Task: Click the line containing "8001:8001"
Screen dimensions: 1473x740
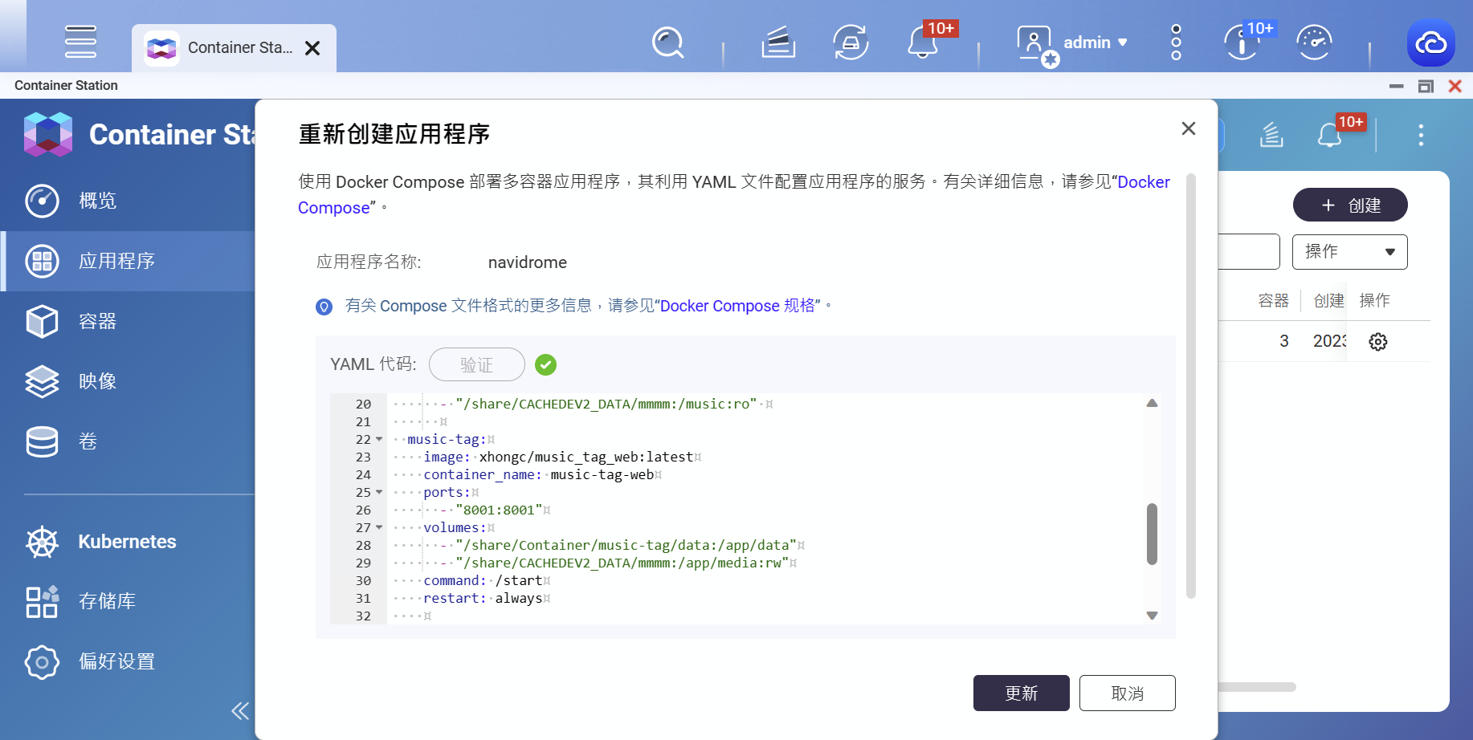Action: pyautogui.click(x=500, y=510)
